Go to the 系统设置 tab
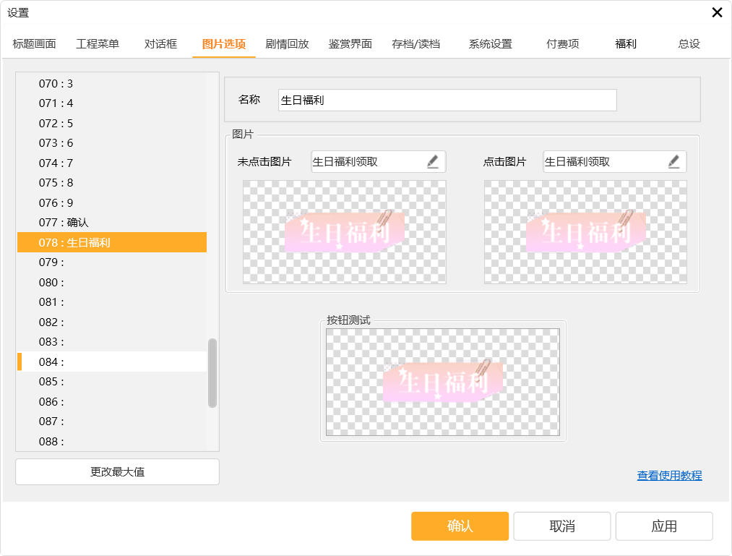The width and height of the screenshot is (732, 556). [490, 43]
